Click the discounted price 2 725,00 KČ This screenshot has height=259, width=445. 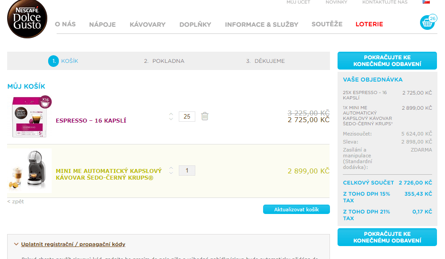coord(309,120)
